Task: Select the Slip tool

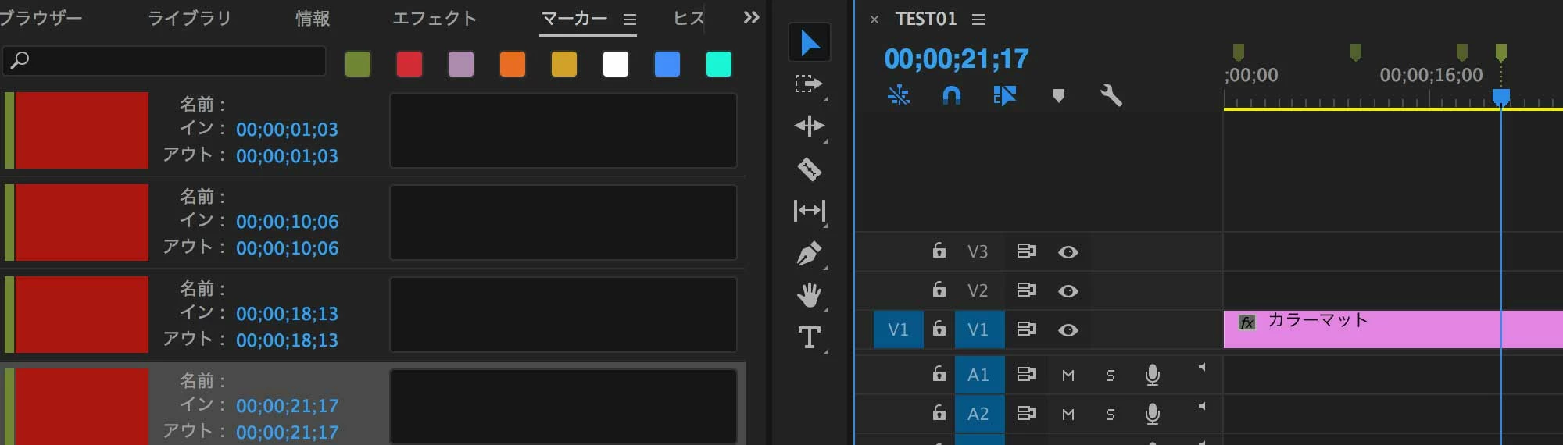Action: [x=809, y=211]
